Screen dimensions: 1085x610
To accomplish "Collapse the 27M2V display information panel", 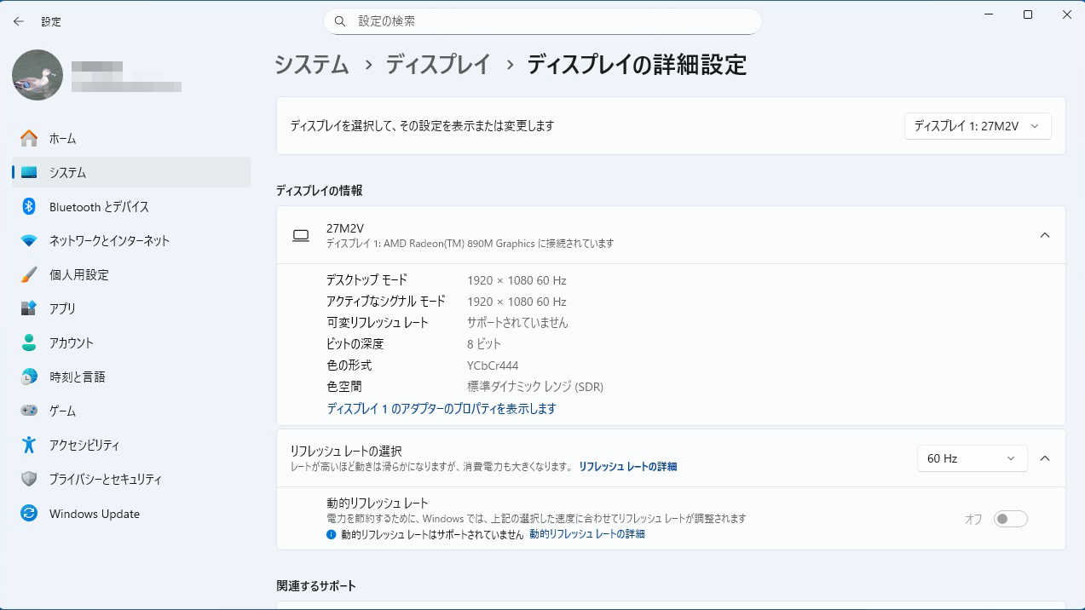I will click(1046, 234).
